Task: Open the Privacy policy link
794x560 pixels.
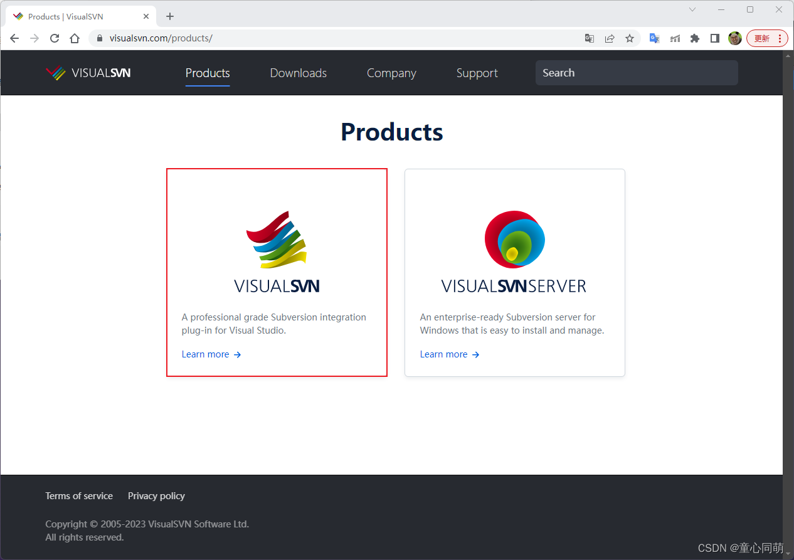Action: tap(156, 496)
